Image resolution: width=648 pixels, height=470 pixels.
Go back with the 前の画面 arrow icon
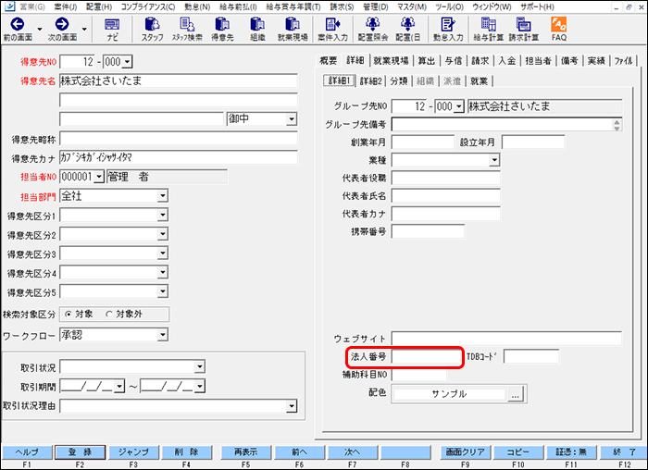(18, 24)
